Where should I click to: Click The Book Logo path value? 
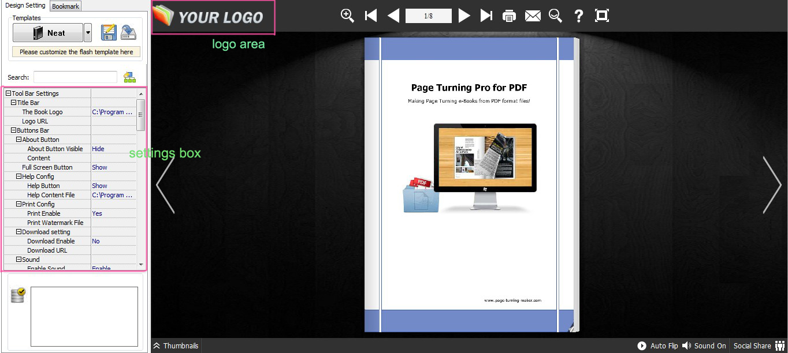tap(113, 112)
